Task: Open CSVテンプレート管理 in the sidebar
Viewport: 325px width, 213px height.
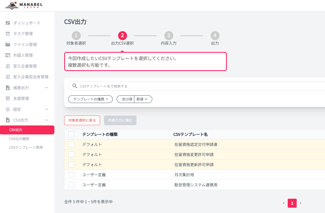Action: click(x=26, y=147)
